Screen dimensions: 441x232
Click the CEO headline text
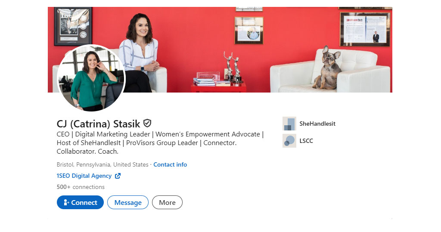pos(160,143)
